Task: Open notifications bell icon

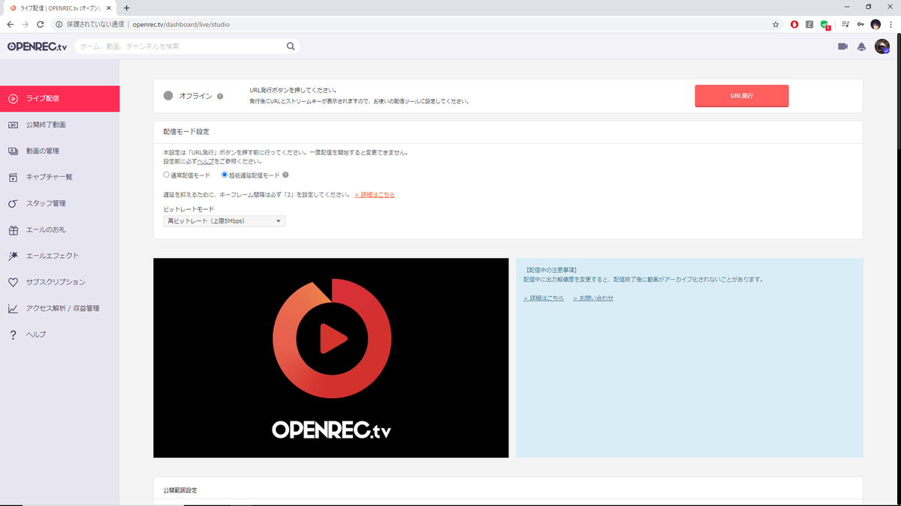Action: (x=861, y=46)
